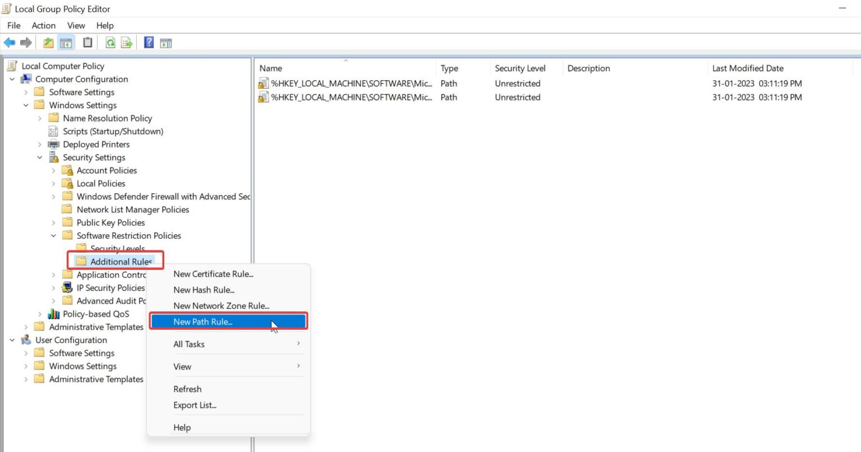The width and height of the screenshot is (861, 452).
Task: Select New Path Rule from the context menu
Action: point(203,321)
